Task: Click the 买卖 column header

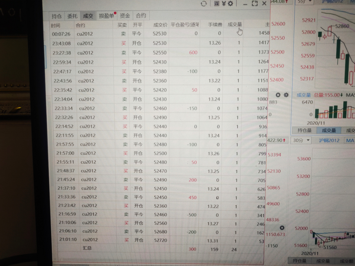Action: [x=122, y=25]
